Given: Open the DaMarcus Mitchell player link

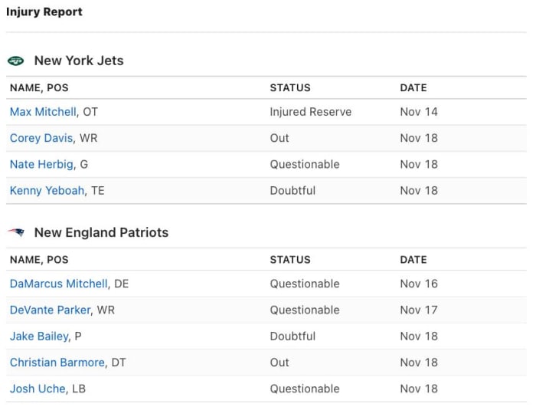Looking at the screenshot, I should (x=58, y=284).
